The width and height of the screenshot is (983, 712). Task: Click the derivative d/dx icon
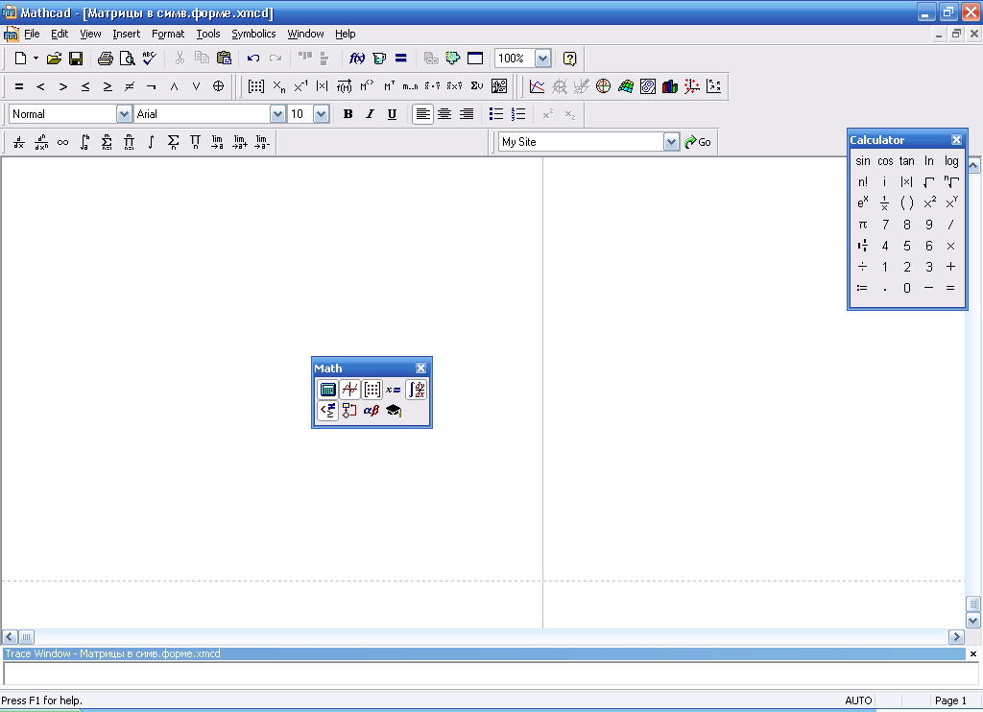(x=19, y=142)
